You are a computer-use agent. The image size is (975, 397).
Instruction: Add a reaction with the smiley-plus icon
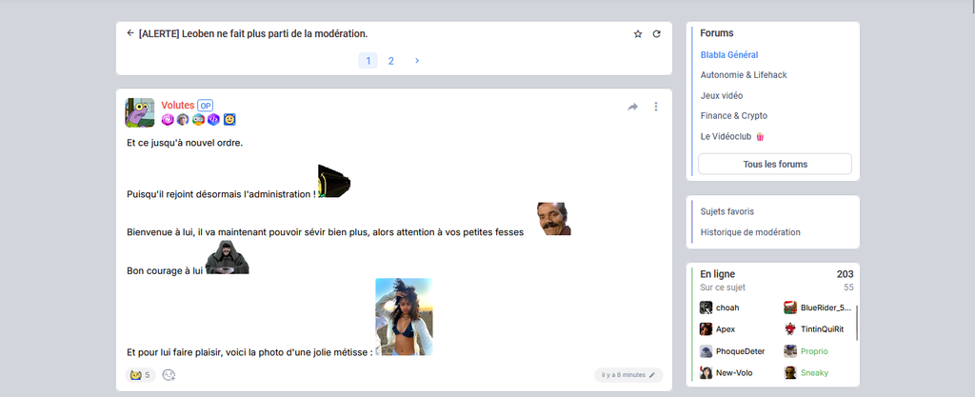pyautogui.click(x=169, y=375)
